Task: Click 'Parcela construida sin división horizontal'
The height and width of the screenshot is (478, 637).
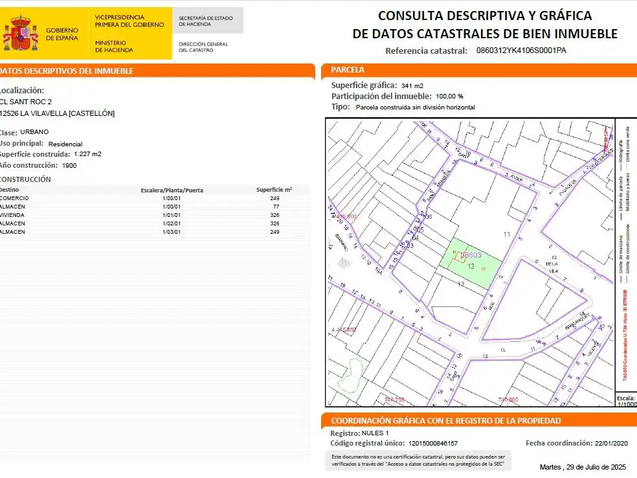Action: [416, 108]
